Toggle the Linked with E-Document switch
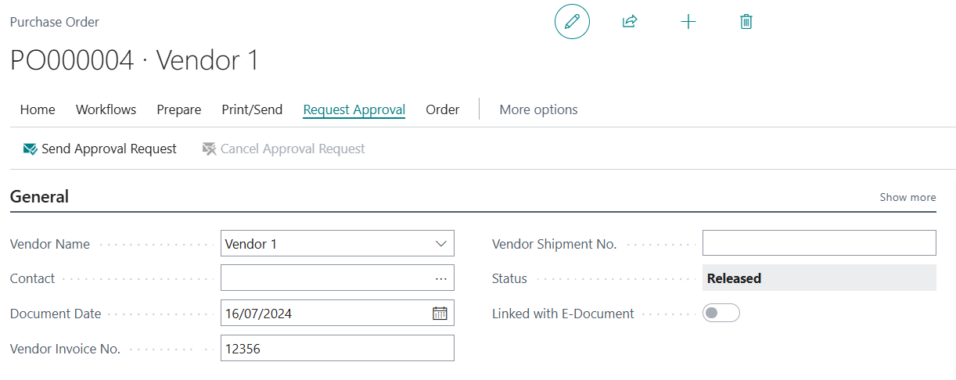 tap(721, 314)
